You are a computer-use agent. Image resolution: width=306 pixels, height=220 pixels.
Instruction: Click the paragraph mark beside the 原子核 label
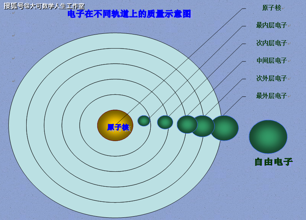(283, 8)
